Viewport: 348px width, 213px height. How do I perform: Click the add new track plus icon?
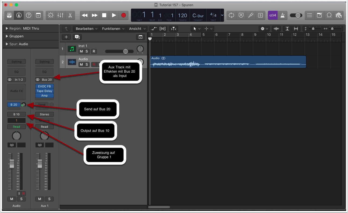click(66, 37)
